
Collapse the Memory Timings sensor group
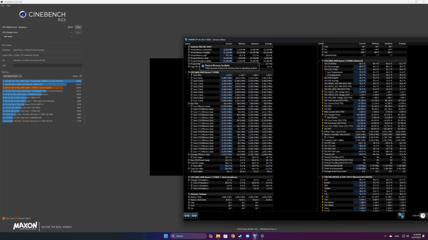tap(186, 194)
